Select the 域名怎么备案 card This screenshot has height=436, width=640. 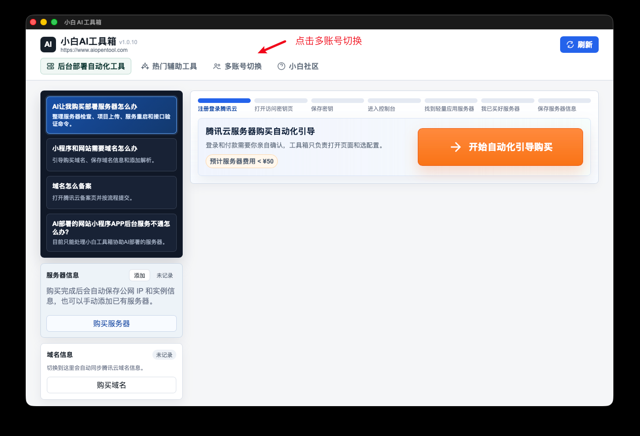(x=112, y=193)
